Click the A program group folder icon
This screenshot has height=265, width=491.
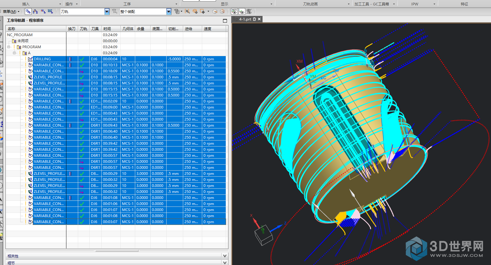click(x=25, y=53)
